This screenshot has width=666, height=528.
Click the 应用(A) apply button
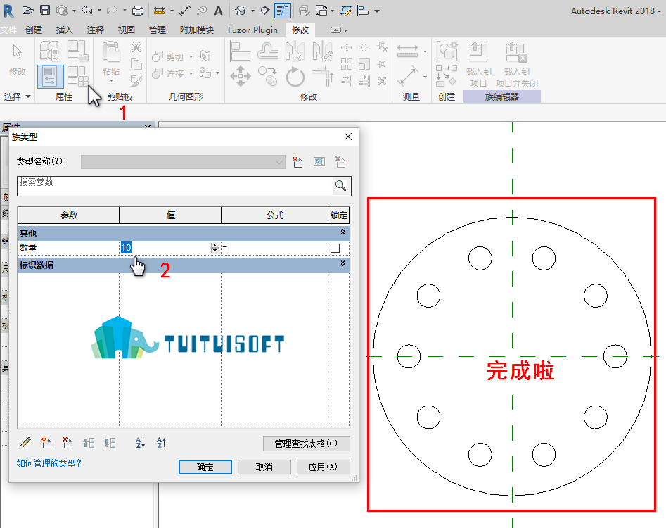(x=324, y=467)
